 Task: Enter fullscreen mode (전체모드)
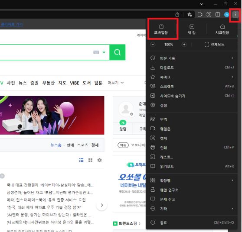tap(214, 45)
